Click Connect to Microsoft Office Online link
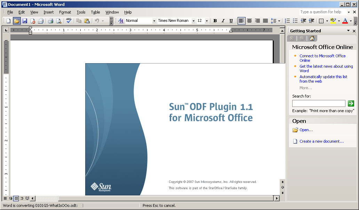This screenshot has height=210, width=359. tap(322, 58)
